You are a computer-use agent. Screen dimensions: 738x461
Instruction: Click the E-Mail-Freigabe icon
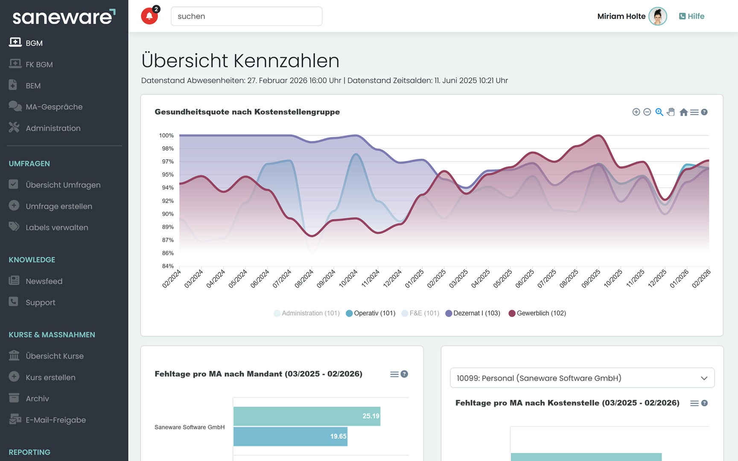coord(15,419)
